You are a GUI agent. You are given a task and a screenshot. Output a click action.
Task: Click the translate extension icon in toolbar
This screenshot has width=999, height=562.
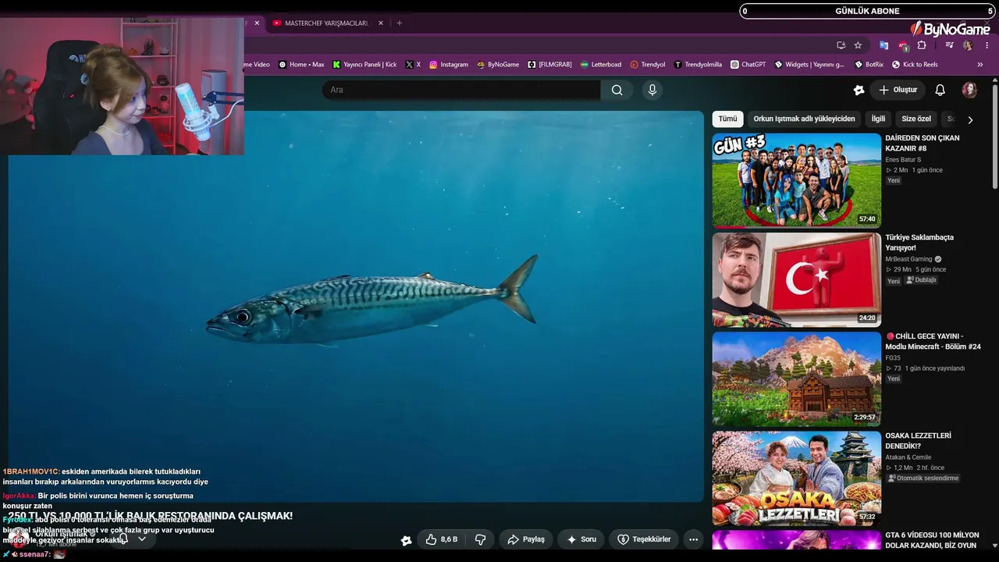point(883,45)
